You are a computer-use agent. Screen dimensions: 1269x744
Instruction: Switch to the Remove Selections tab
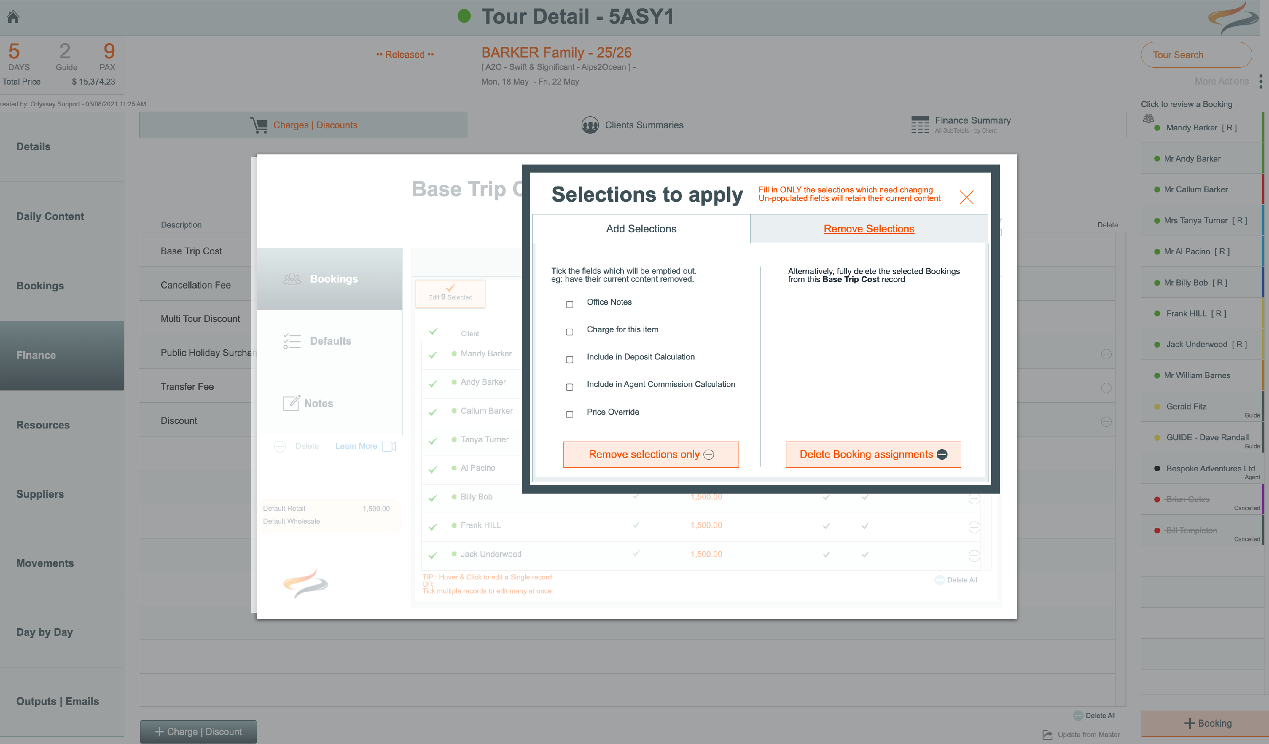pyautogui.click(x=869, y=228)
